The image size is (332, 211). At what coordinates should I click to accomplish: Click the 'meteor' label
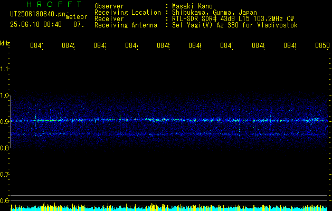tap(77, 17)
